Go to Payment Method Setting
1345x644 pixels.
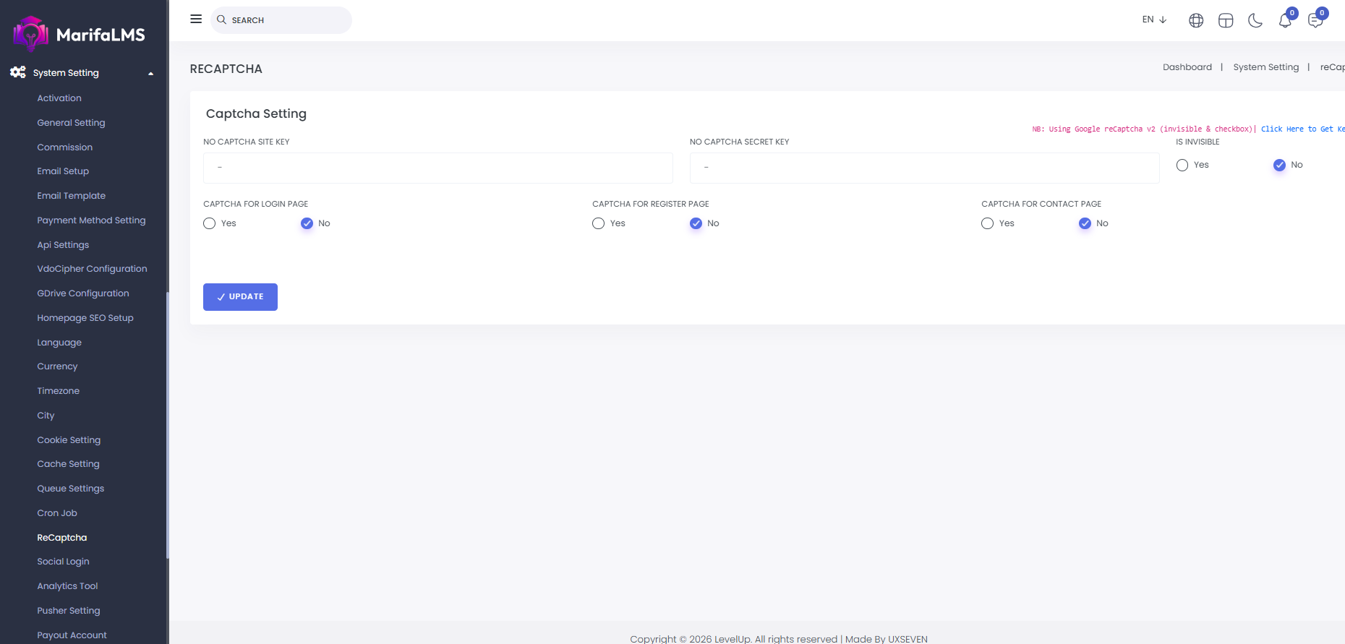point(91,220)
